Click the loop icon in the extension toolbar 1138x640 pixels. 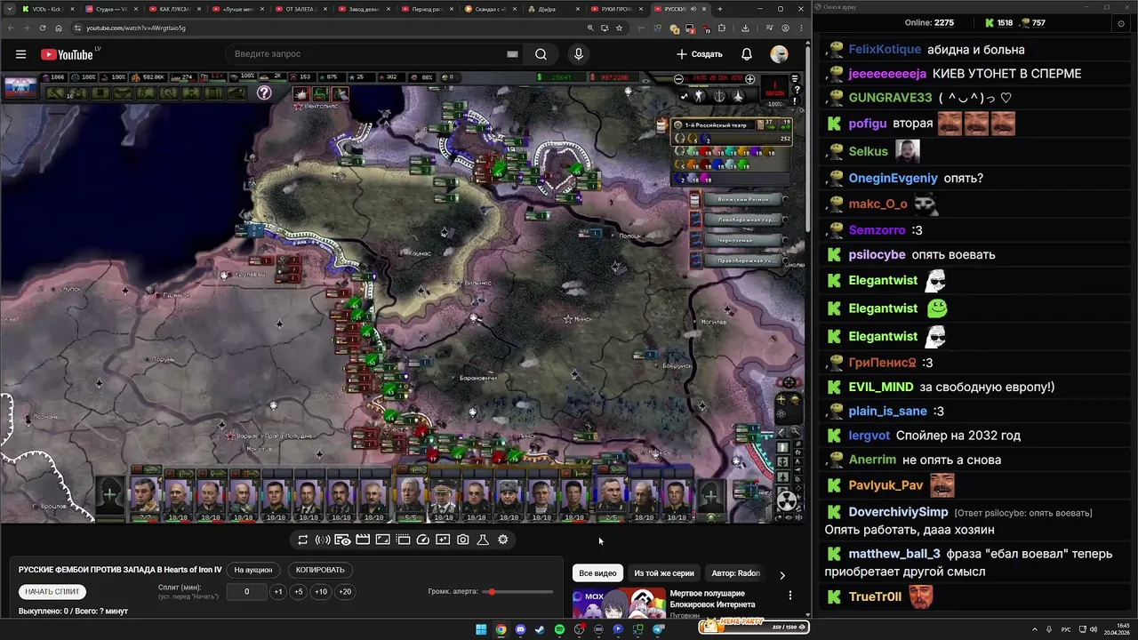[302, 540]
